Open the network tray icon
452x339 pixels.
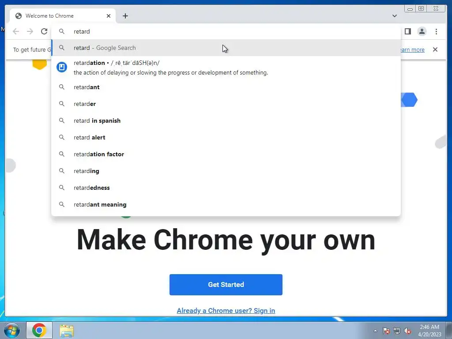[x=397, y=331]
